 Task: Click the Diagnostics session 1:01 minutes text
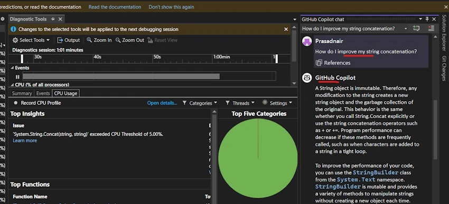[48, 50]
